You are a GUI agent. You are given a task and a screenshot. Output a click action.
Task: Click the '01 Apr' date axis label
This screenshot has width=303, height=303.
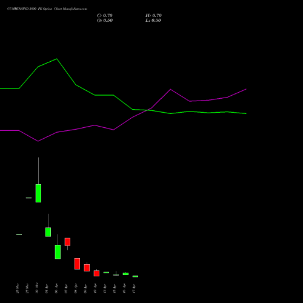pyautogui.click(x=47, y=288)
